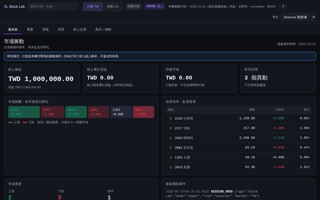320x200 pixels.
Task: Click the 3 個異動 research signal value
Action: point(256,78)
